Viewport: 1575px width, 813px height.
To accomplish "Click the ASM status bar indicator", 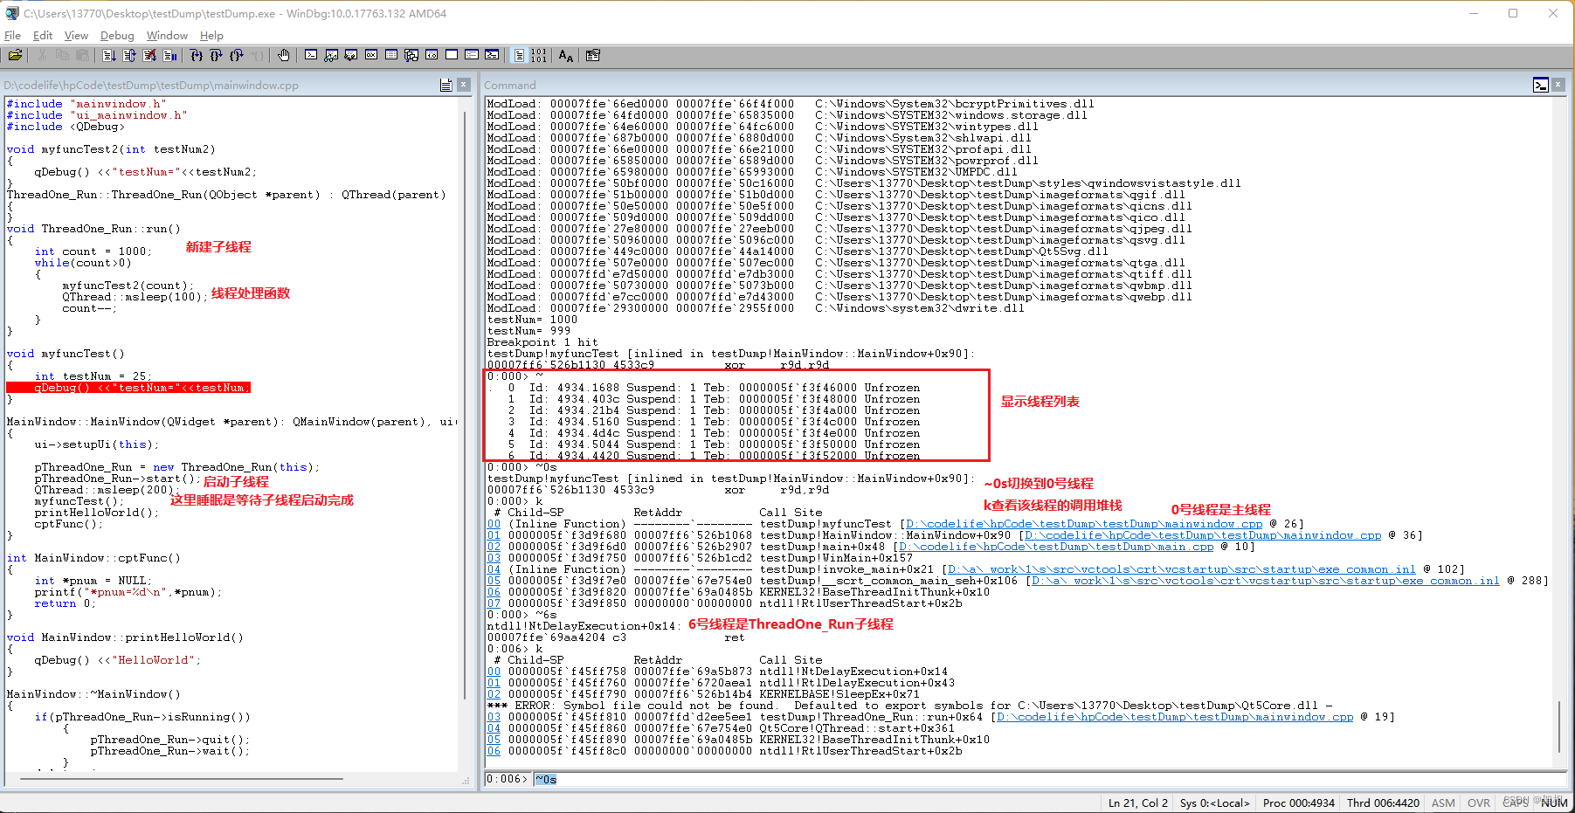I will point(1443,803).
